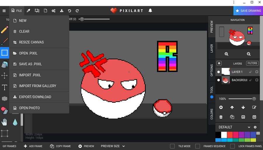The width and height of the screenshot is (263, 150).
Task: Play the animation Preview
Action: click(86, 146)
